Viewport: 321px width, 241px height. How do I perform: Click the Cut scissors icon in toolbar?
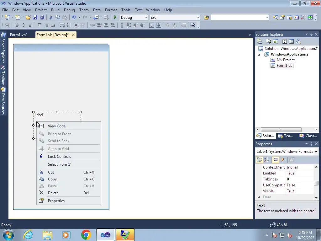point(51,18)
